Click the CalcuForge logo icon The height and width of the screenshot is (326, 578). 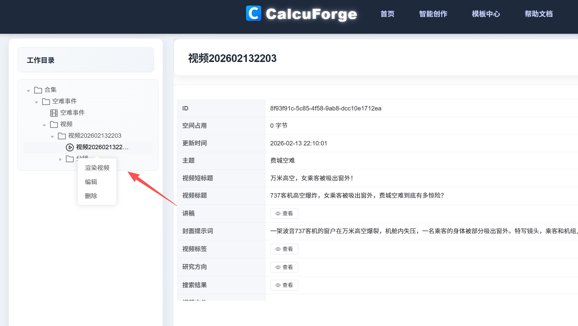(253, 14)
